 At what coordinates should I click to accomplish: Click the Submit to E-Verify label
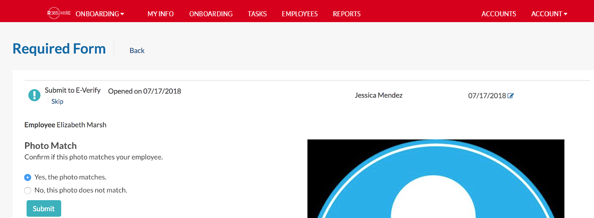[x=73, y=90]
